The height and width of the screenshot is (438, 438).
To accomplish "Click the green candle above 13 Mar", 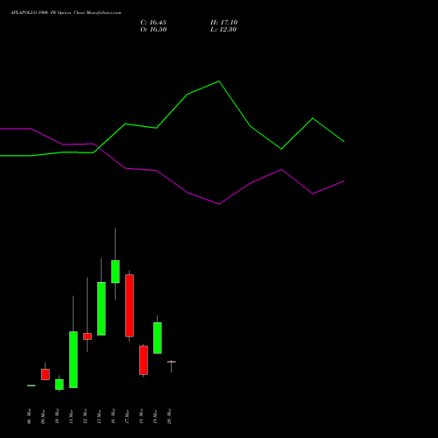I will [102, 308].
